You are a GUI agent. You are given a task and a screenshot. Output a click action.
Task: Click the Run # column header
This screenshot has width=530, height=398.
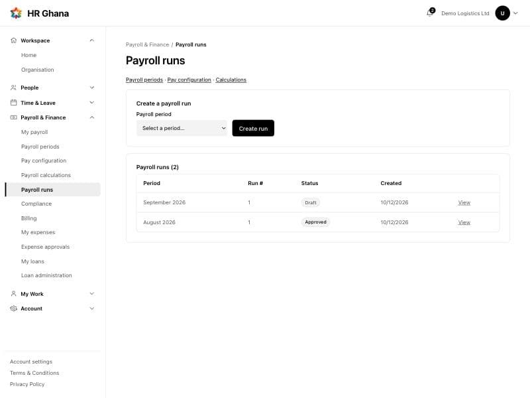(255, 183)
